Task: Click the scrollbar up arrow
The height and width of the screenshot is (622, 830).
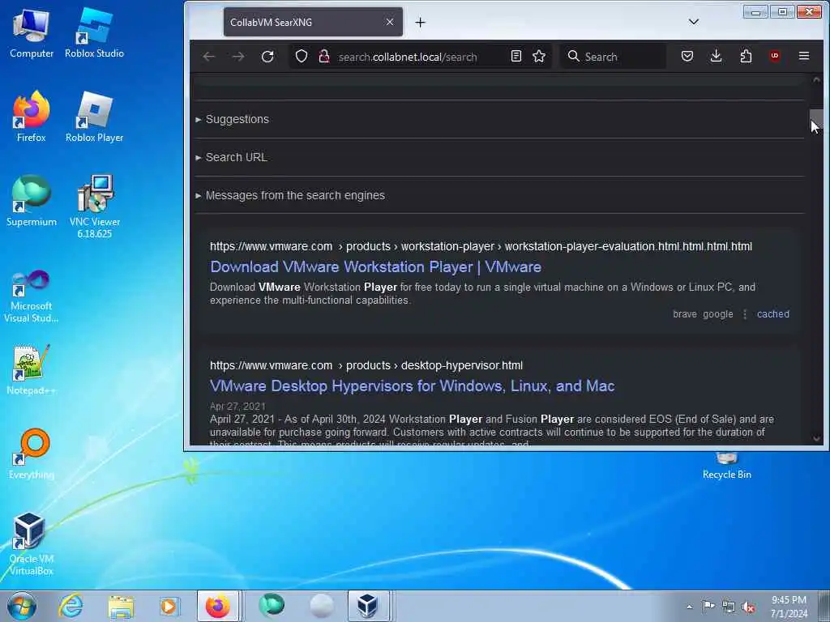Action: (816, 79)
